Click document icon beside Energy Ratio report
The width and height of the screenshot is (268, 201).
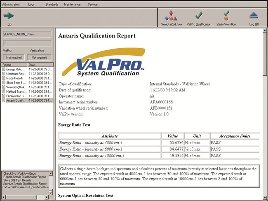[x=4, y=69]
